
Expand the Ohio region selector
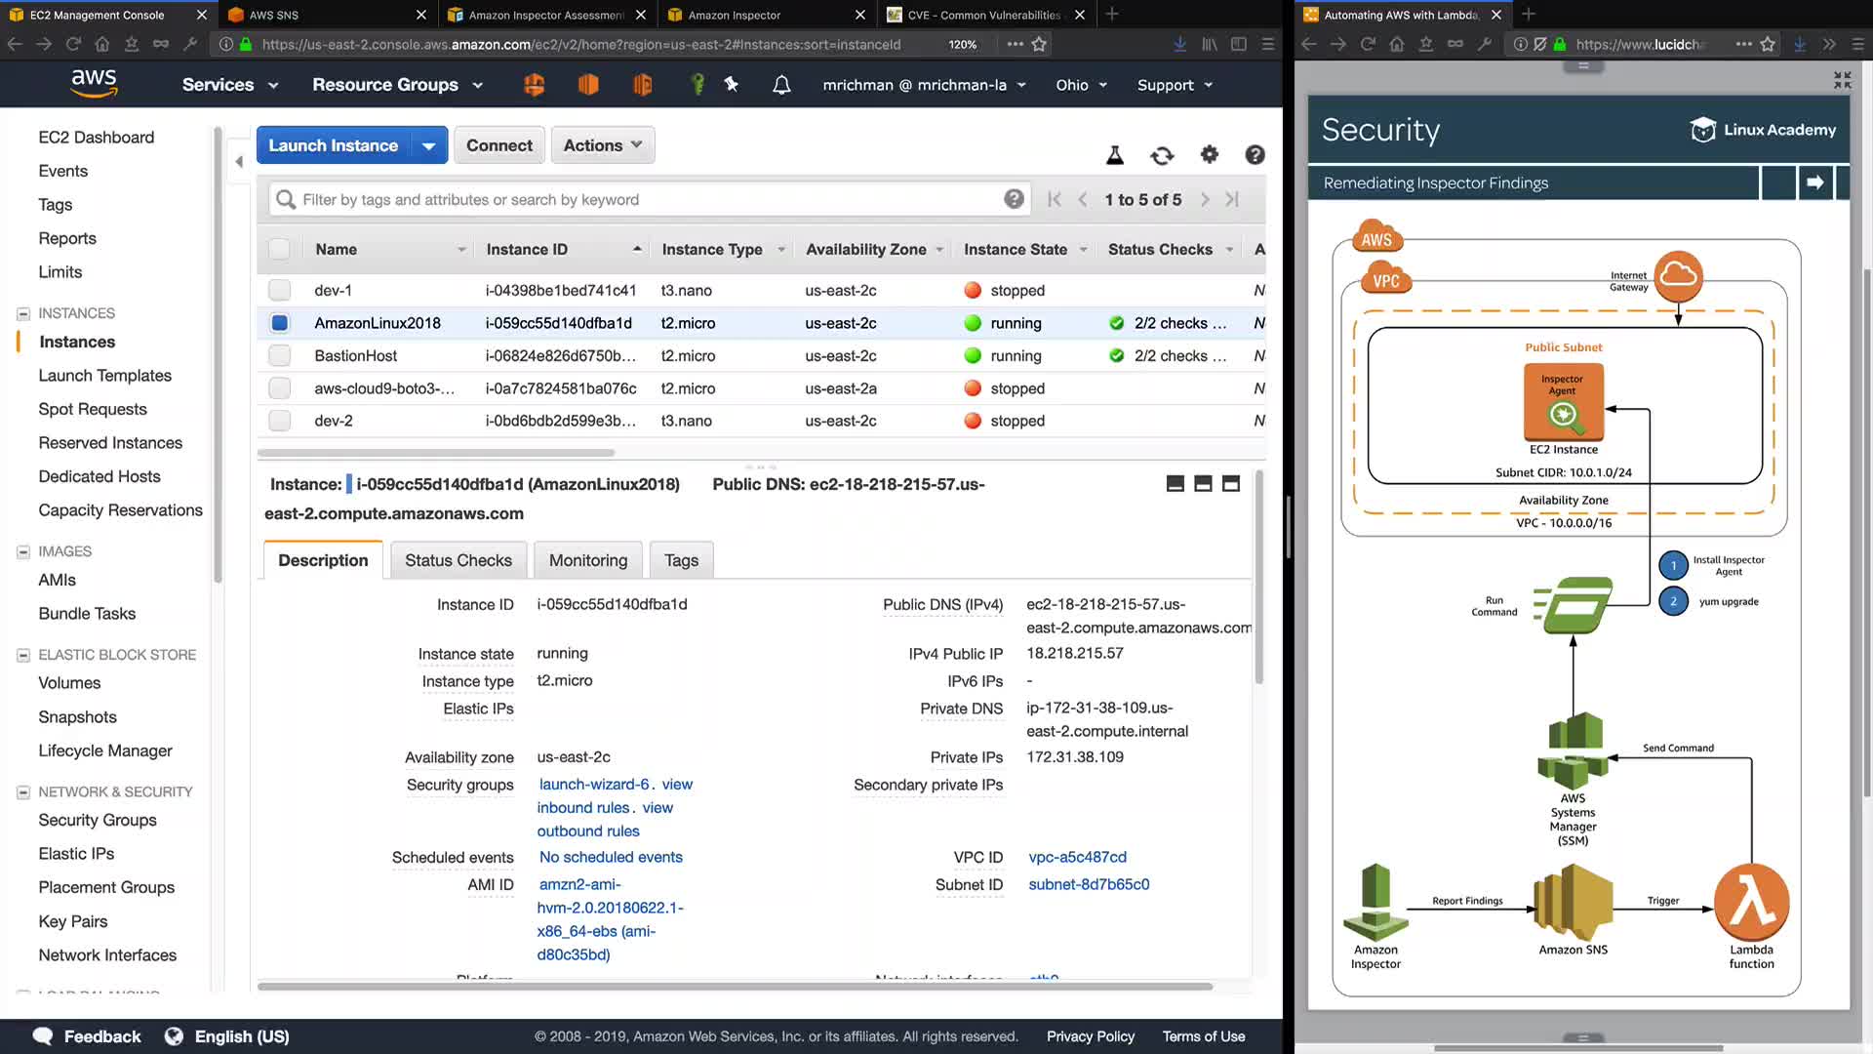coord(1081,85)
